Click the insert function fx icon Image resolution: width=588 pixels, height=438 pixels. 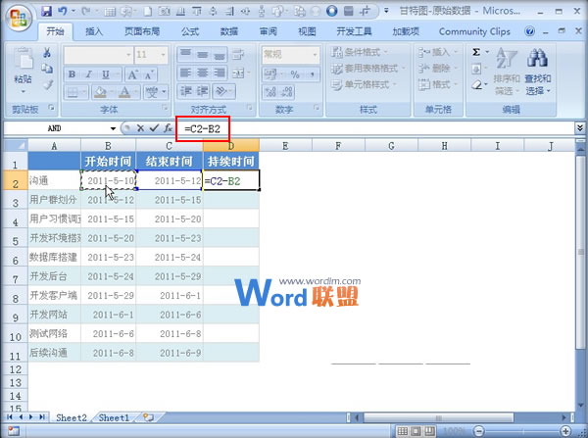click(168, 128)
